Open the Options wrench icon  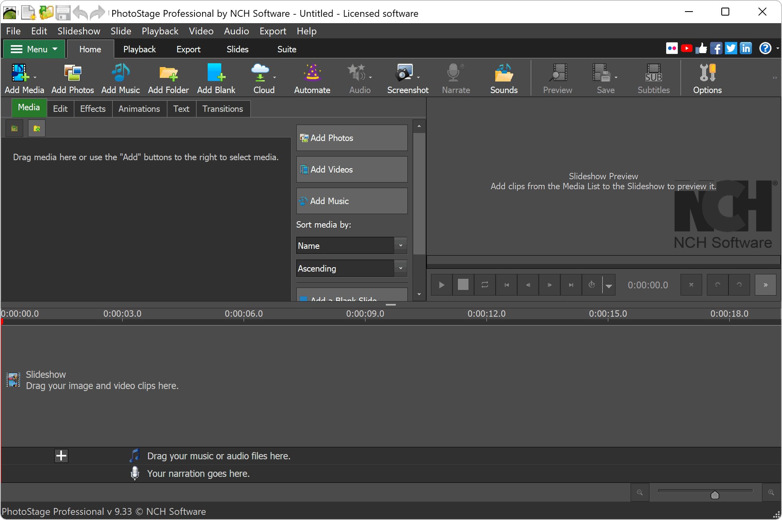[707, 79]
